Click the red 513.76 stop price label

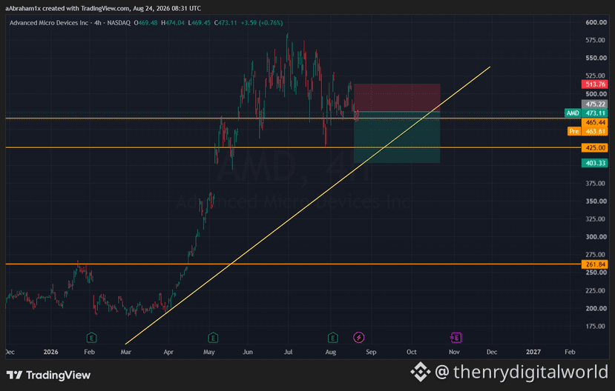[x=595, y=84]
